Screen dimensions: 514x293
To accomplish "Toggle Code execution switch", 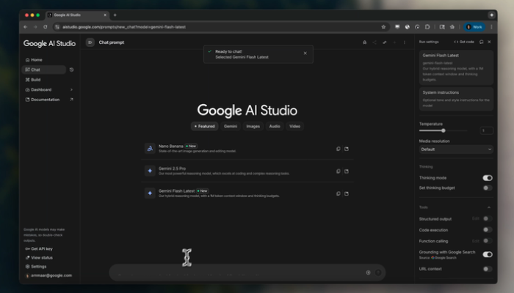I will (488, 230).
